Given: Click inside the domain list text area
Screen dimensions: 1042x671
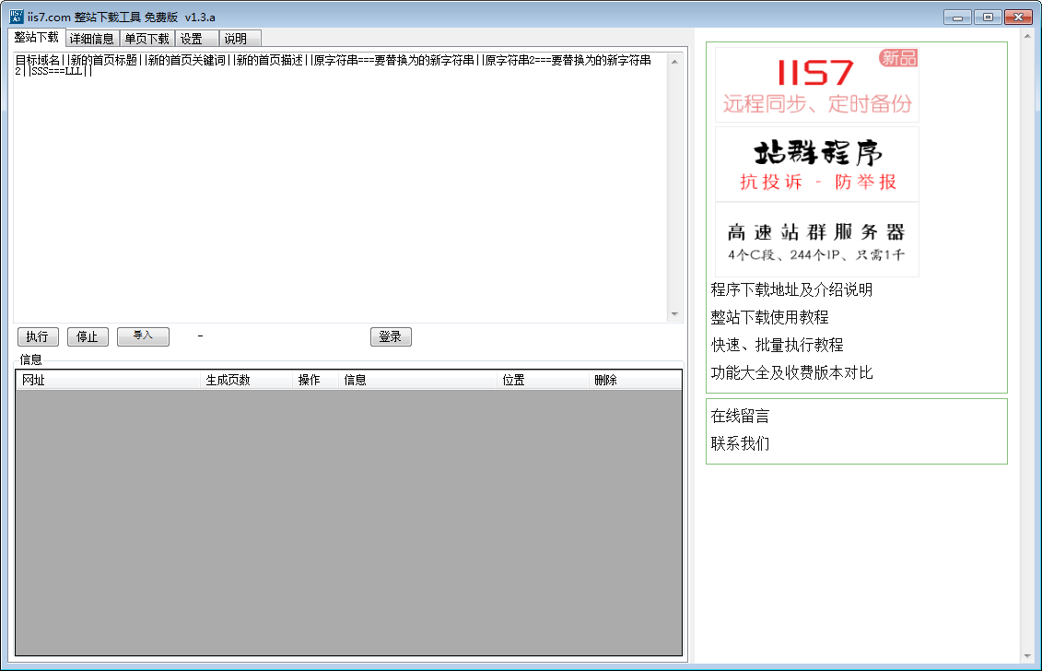Looking at the screenshot, I should (340, 187).
